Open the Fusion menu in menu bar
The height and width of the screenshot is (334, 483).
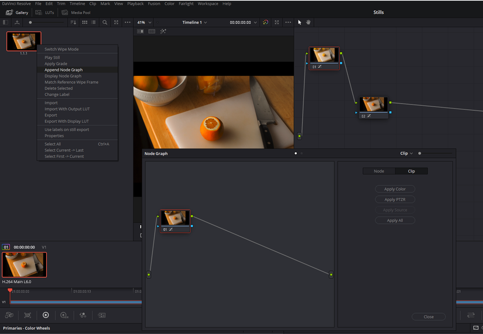154,4
